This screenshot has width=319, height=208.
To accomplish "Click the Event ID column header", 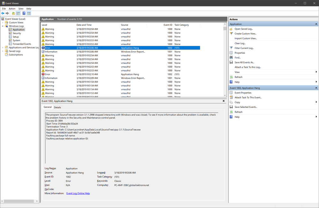I will [160, 25].
